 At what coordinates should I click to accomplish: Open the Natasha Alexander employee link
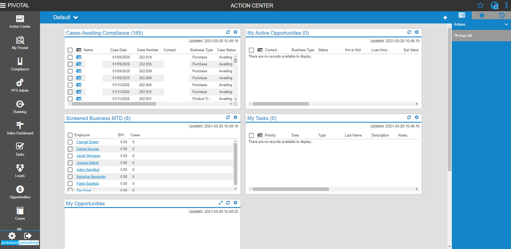[91, 177]
